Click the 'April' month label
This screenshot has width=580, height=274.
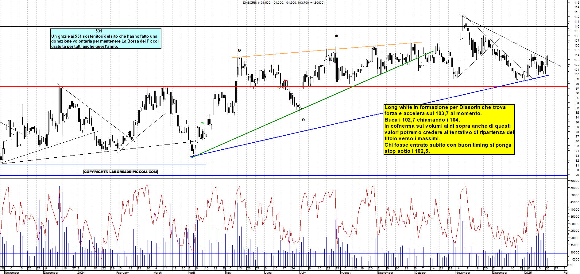pos(192,272)
